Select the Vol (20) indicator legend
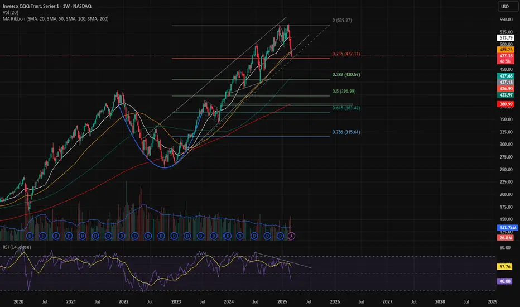The height and width of the screenshot is (307, 520). [x=11, y=12]
